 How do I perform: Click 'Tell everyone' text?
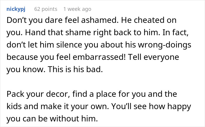coord(153,57)
